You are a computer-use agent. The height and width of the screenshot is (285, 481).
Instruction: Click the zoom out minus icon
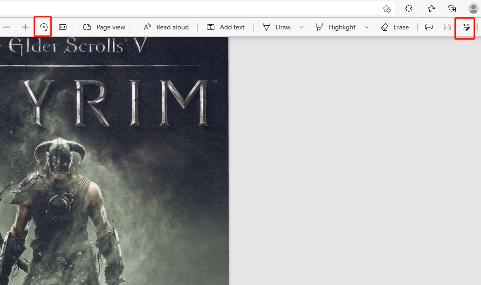click(x=7, y=27)
